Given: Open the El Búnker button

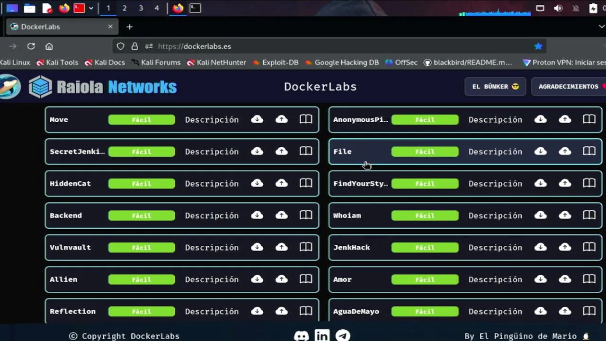Looking at the screenshot, I should coord(495,87).
